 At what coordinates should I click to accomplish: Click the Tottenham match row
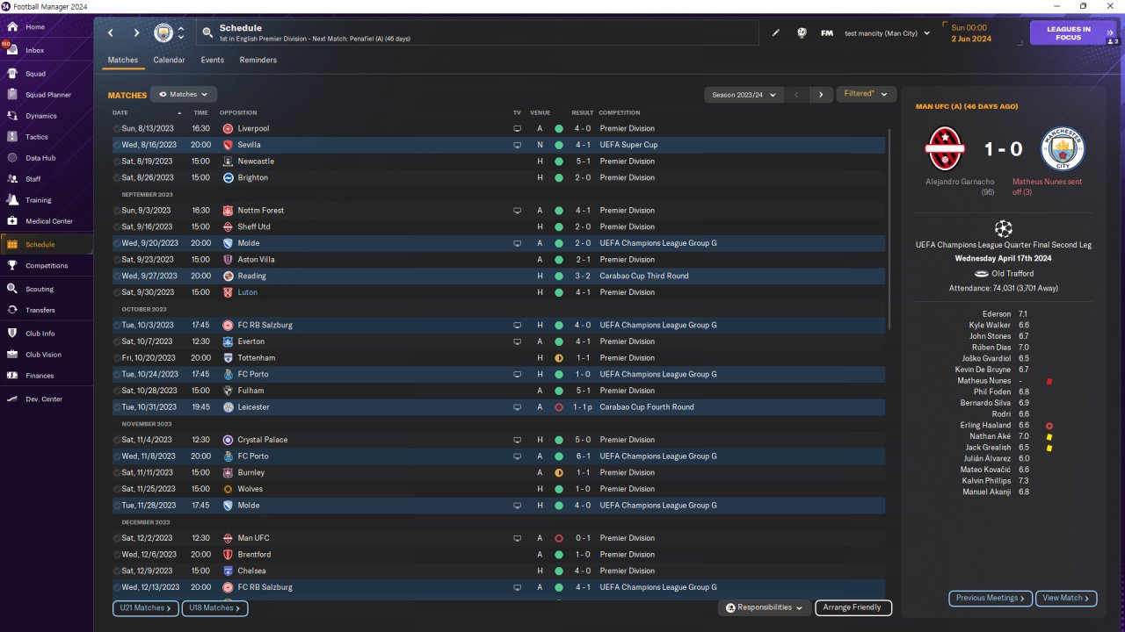pos(498,358)
